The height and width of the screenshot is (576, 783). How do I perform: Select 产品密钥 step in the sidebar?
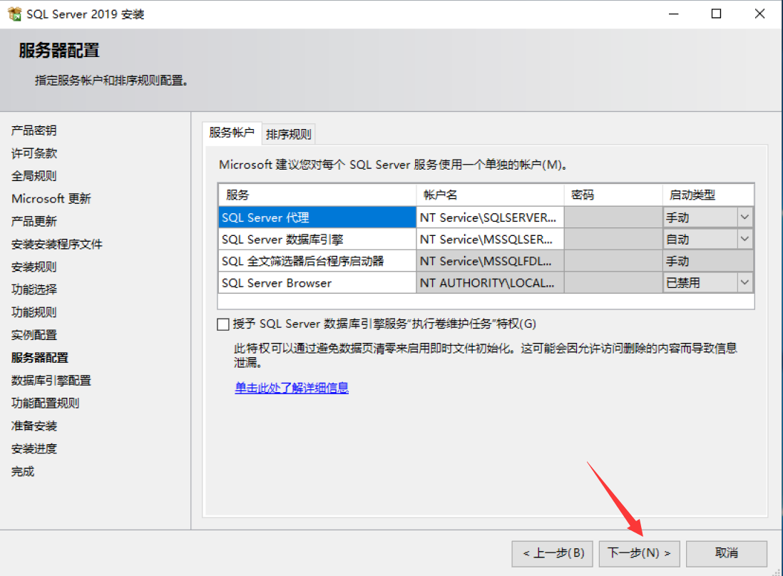pyautogui.click(x=34, y=130)
